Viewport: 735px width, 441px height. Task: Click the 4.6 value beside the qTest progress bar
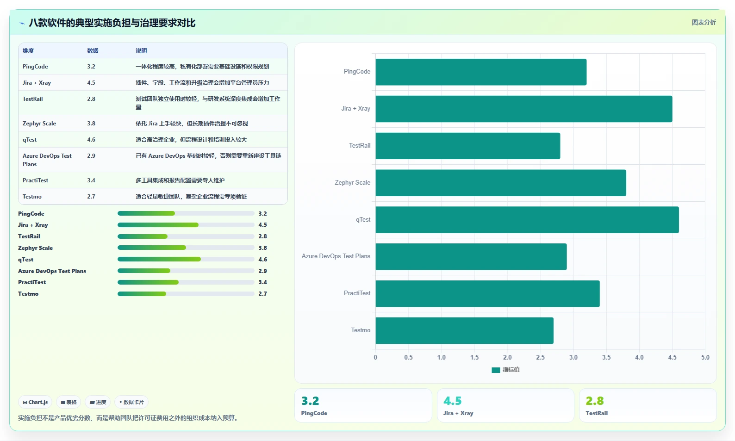pyautogui.click(x=262, y=260)
